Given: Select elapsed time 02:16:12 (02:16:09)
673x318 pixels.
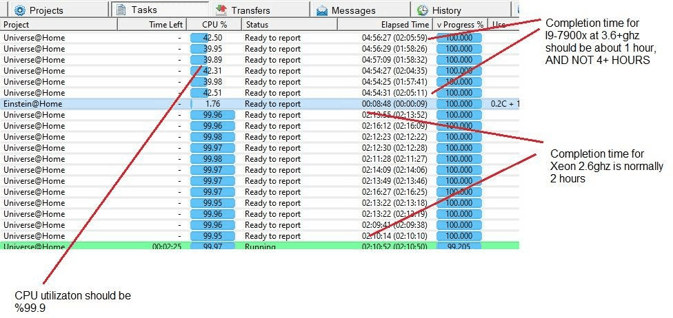Looking at the screenshot, I should coord(395,126).
